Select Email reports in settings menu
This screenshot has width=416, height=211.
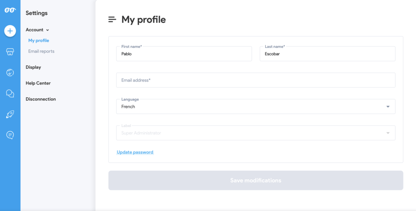[41, 51]
